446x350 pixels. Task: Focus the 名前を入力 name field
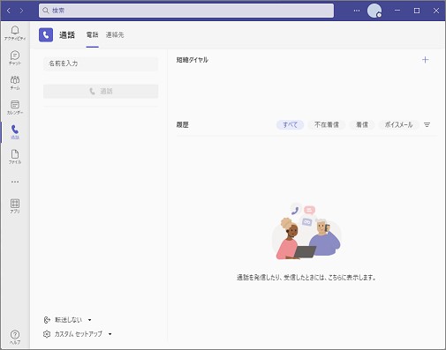tap(101, 63)
